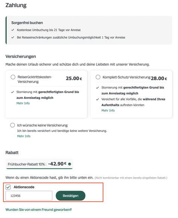Select the Komplett-Schutz-Versicherung radio option
The image size is (178, 218).
click(98, 77)
